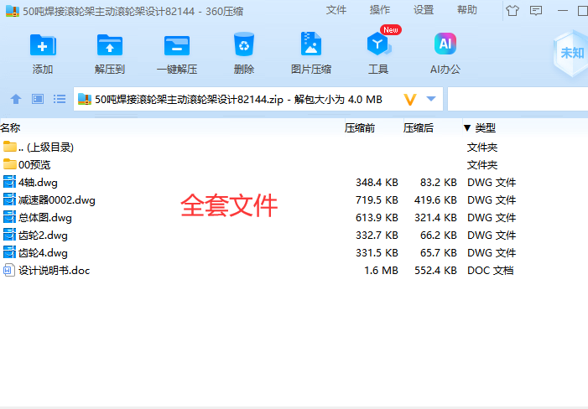Click the 未知 security shield badge
The height and width of the screenshot is (409, 588).
pyautogui.click(x=571, y=53)
